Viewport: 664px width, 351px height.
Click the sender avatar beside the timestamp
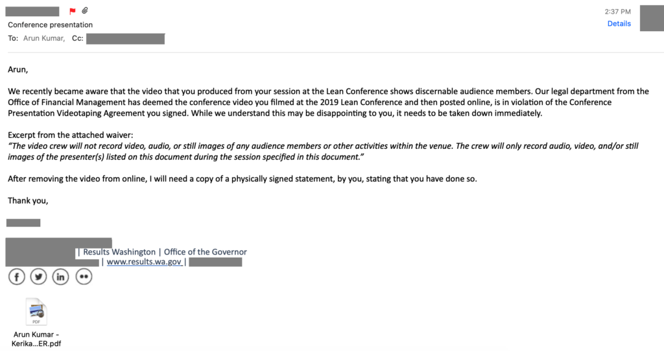coord(652,18)
